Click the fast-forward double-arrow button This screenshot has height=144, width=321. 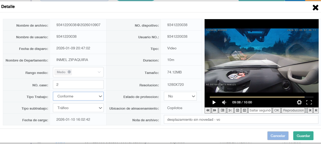(x=215, y=110)
